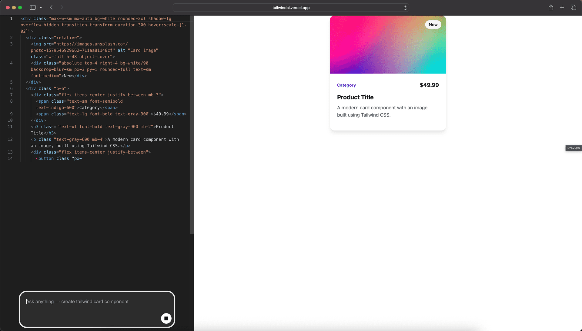Click line number 7 in gutter
Image resolution: width=582 pixels, height=331 pixels.
11,95
